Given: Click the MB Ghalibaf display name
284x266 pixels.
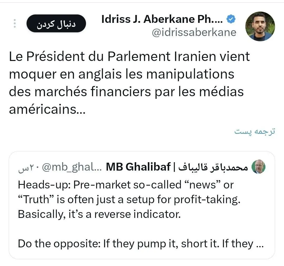Looking at the screenshot, I should [138, 167].
